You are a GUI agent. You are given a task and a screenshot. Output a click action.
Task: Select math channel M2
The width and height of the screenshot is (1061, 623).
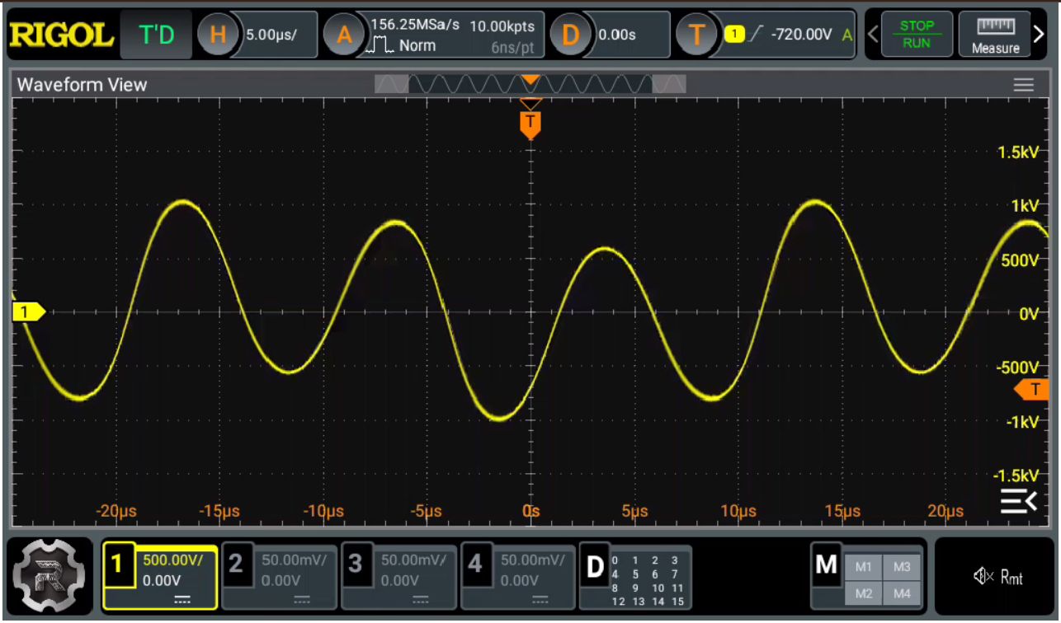[x=863, y=593]
